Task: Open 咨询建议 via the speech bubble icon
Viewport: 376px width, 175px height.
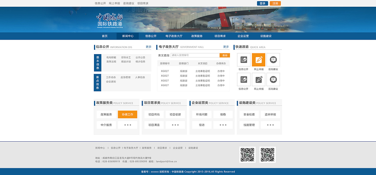Action: [x=273, y=59]
